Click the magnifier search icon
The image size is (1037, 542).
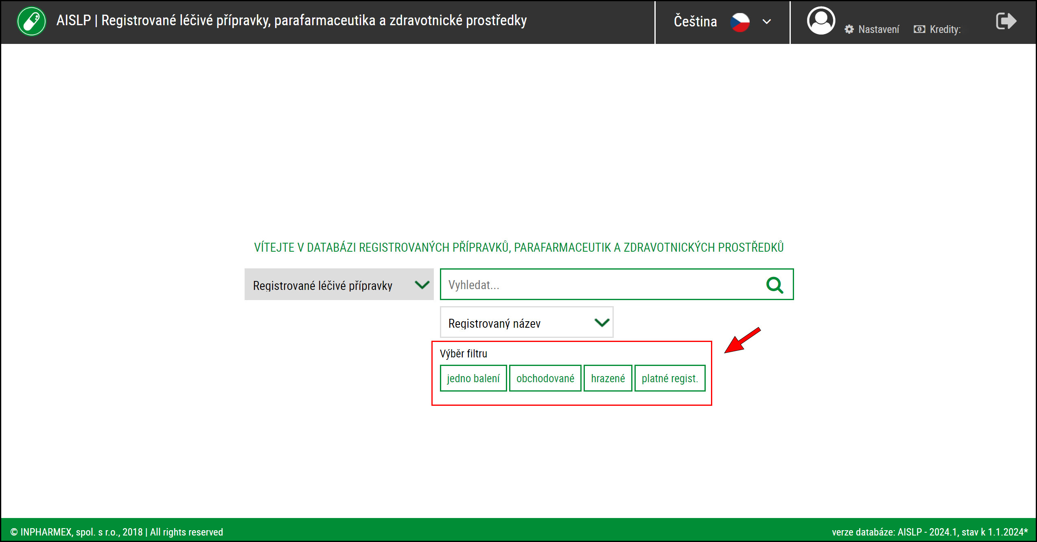tap(775, 285)
